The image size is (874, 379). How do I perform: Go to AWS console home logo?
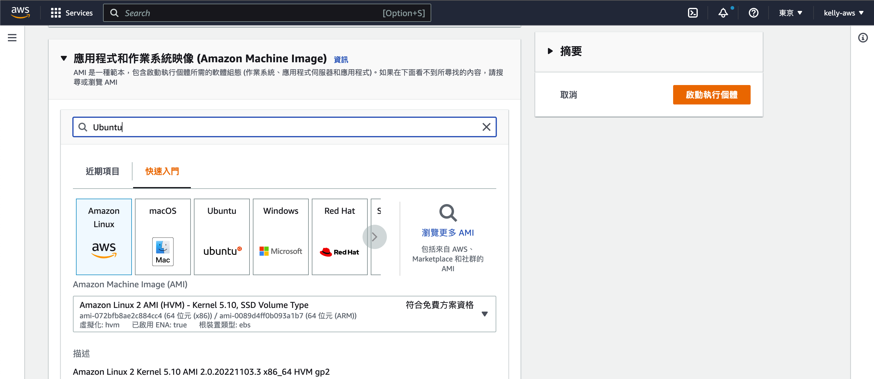20,12
